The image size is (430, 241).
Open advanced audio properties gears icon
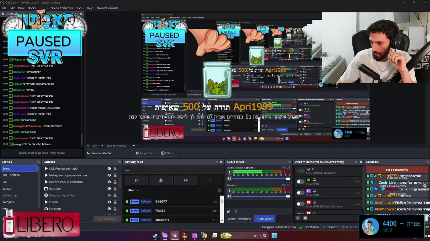click(228, 212)
